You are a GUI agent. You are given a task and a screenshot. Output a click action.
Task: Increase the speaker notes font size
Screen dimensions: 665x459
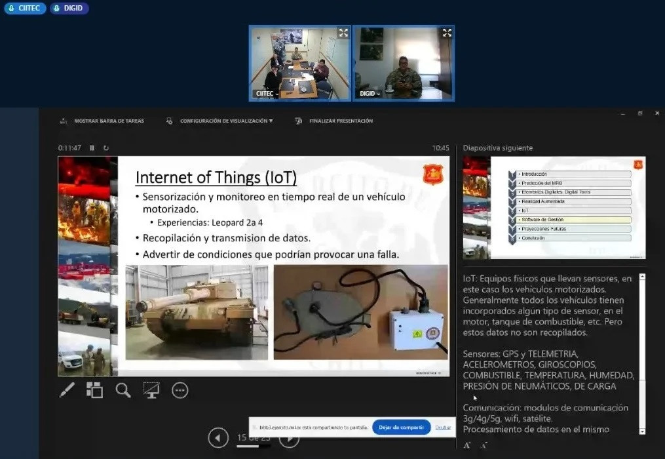tap(466, 445)
